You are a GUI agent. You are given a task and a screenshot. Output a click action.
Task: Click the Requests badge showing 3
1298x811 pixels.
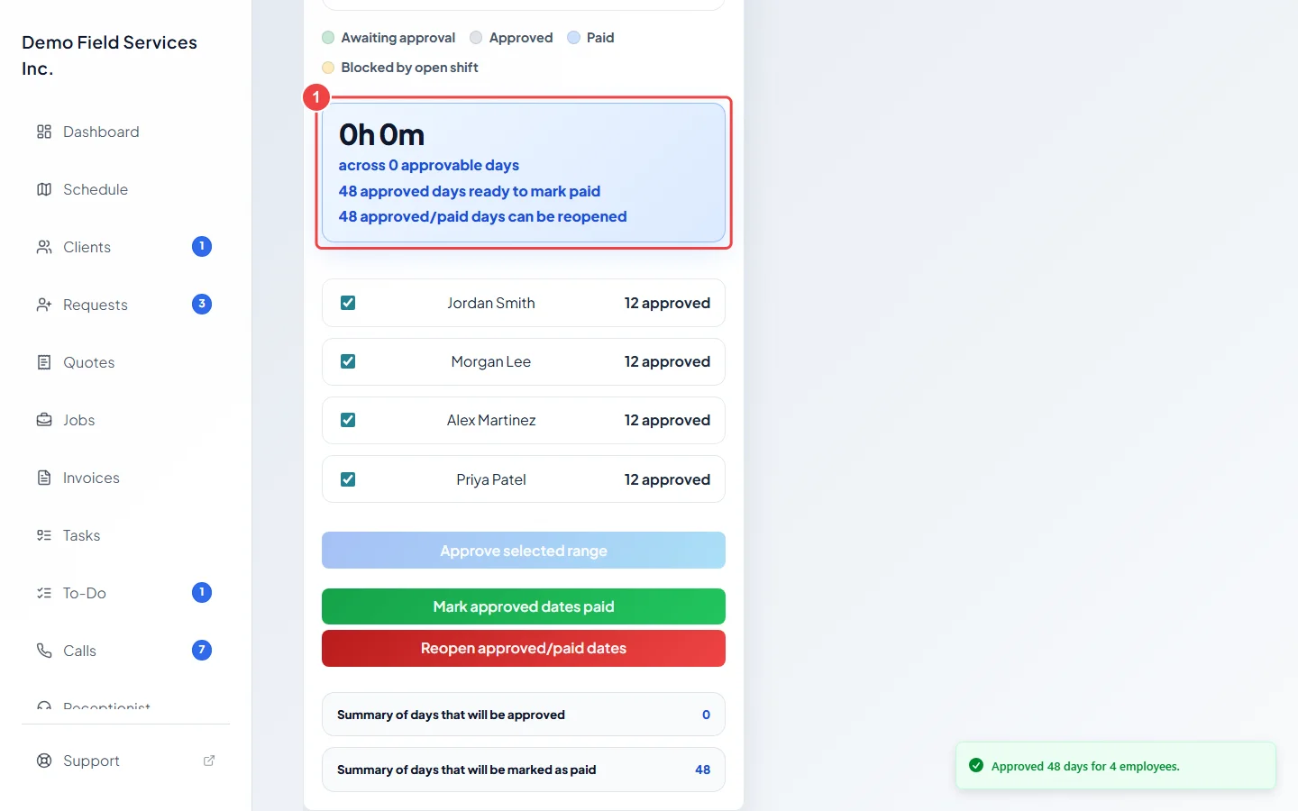[x=202, y=305]
